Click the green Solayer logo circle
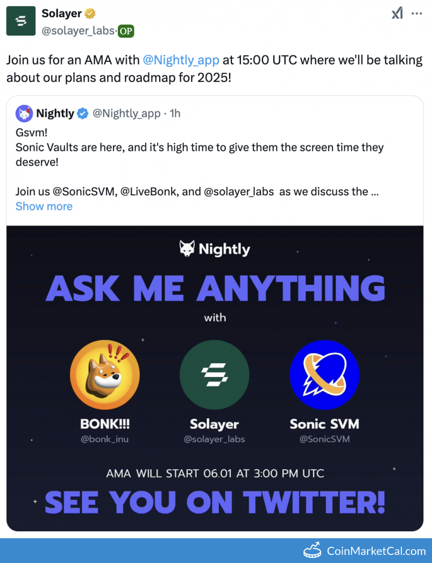Viewport: 432px width, 563px height. (x=214, y=375)
